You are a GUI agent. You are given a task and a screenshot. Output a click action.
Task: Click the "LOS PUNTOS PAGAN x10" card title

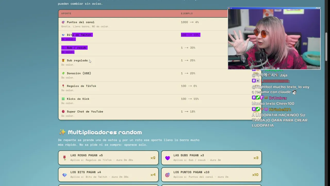pos(191,172)
